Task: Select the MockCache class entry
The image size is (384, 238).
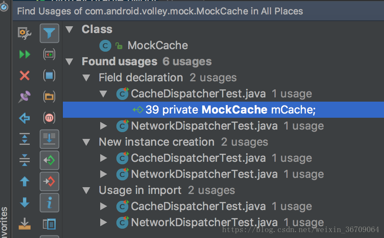Action: [158, 45]
